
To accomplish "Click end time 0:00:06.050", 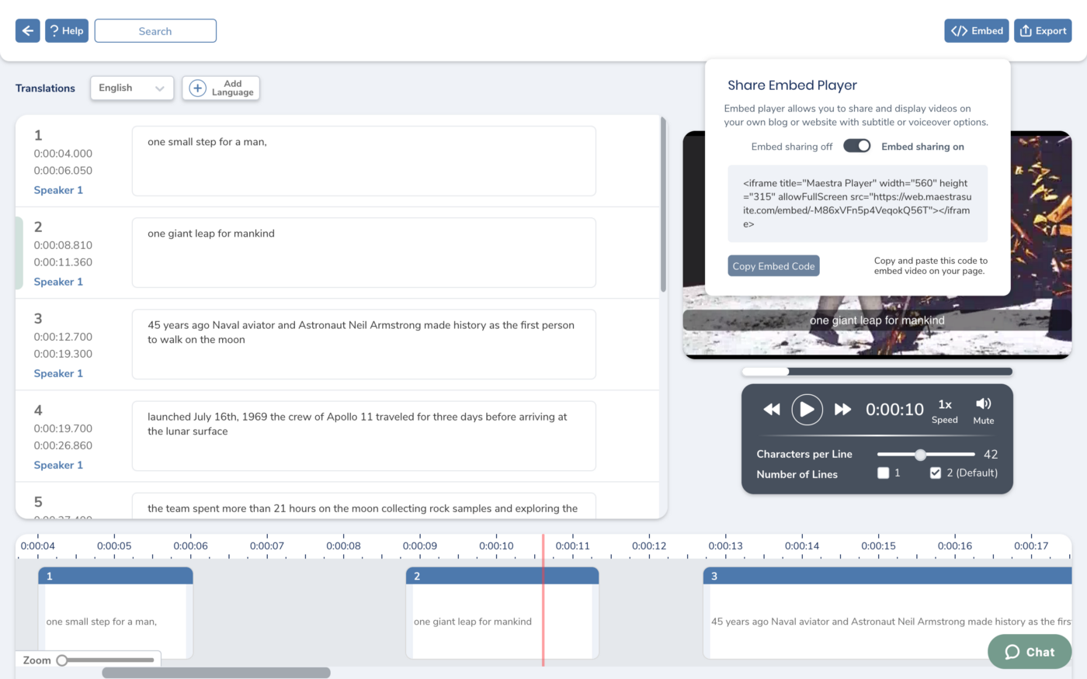I will 63,171.
